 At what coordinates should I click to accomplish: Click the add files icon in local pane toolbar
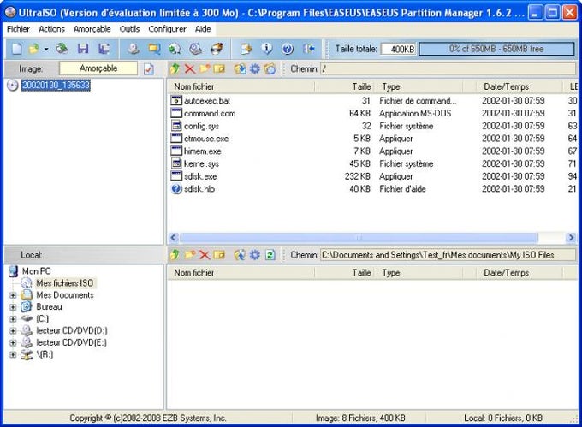click(x=241, y=254)
